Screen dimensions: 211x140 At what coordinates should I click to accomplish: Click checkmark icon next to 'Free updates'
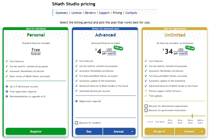[146, 96]
